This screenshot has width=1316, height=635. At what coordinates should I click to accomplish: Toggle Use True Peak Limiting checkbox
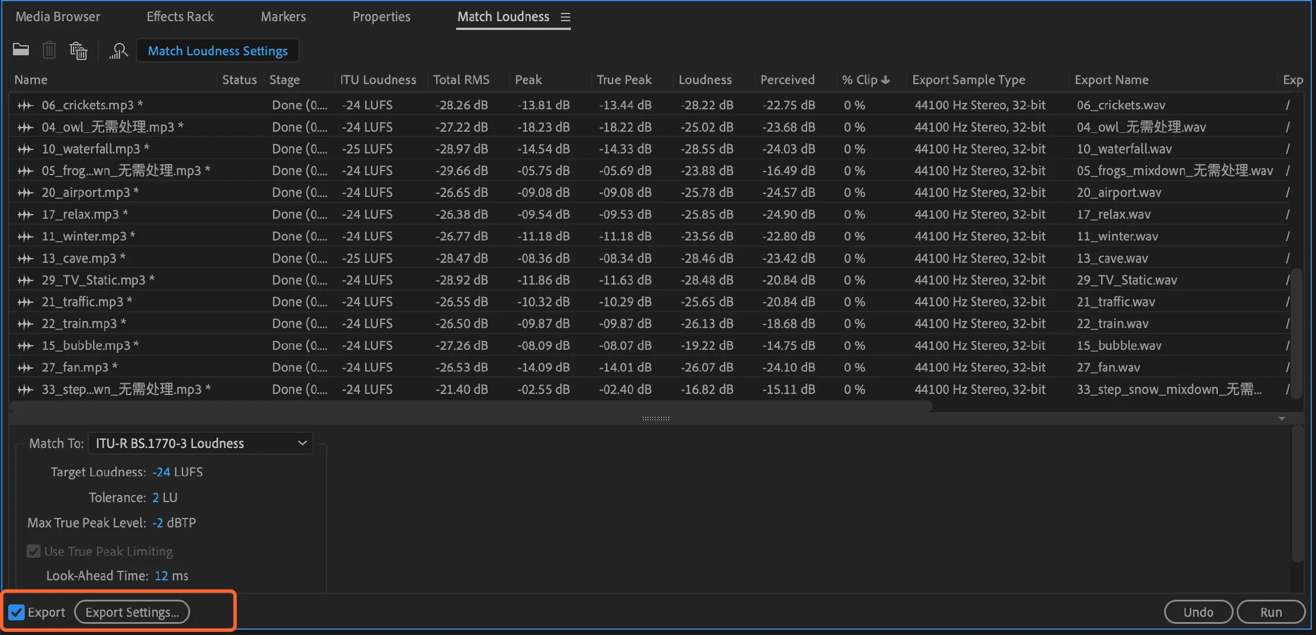34,551
